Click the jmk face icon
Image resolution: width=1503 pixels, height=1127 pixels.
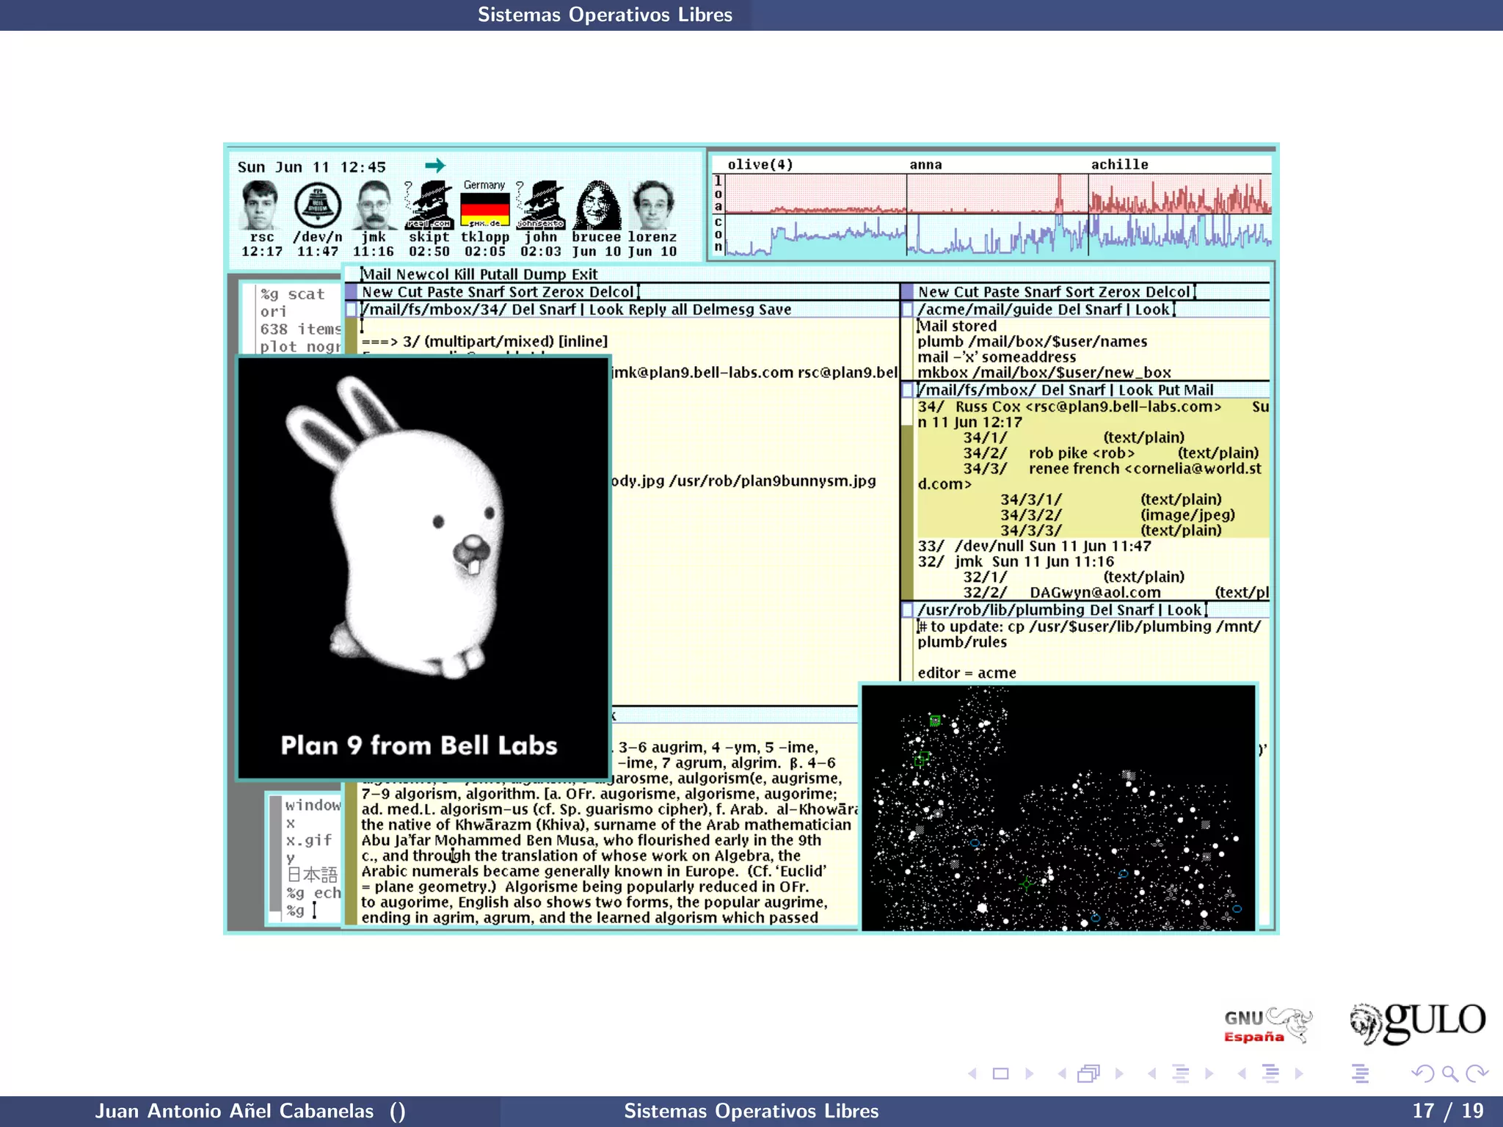pyautogui.click(x=374, y=205)
